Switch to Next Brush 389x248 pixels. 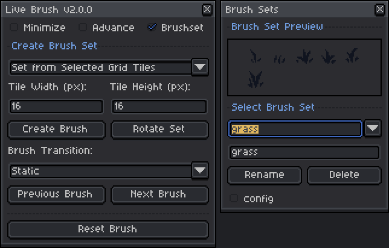(158, 194)
